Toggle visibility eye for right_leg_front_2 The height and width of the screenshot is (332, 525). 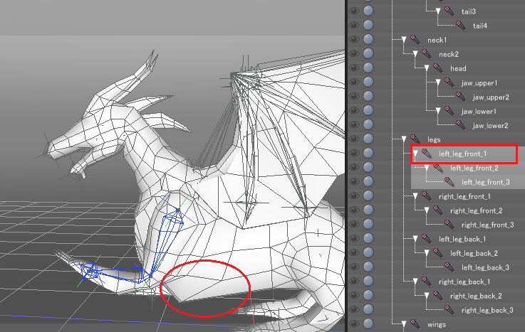coord(354,210)
